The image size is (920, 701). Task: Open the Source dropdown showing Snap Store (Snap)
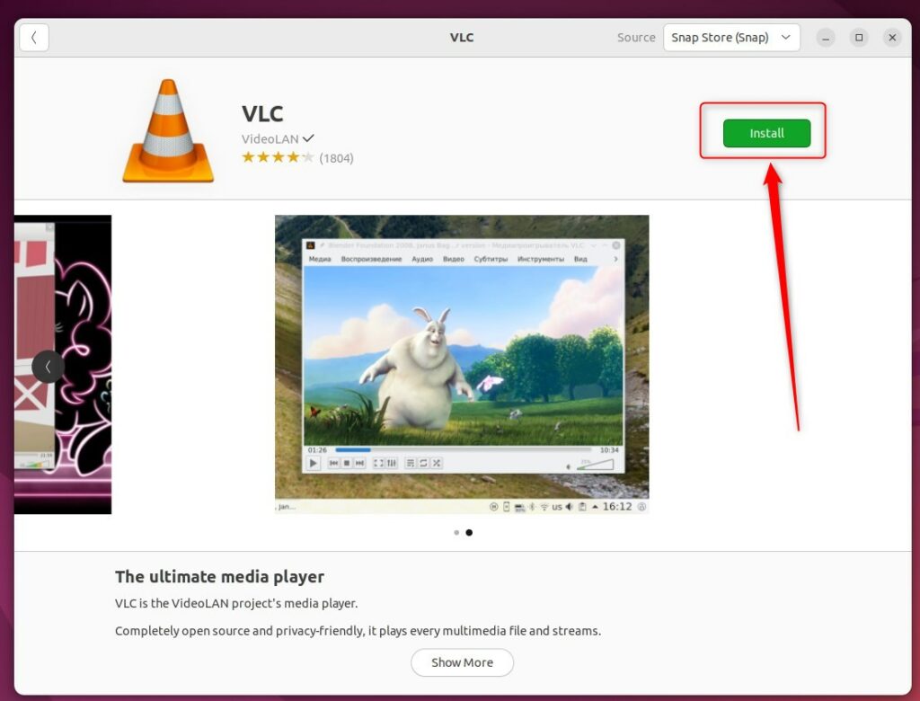coord(731,38)
